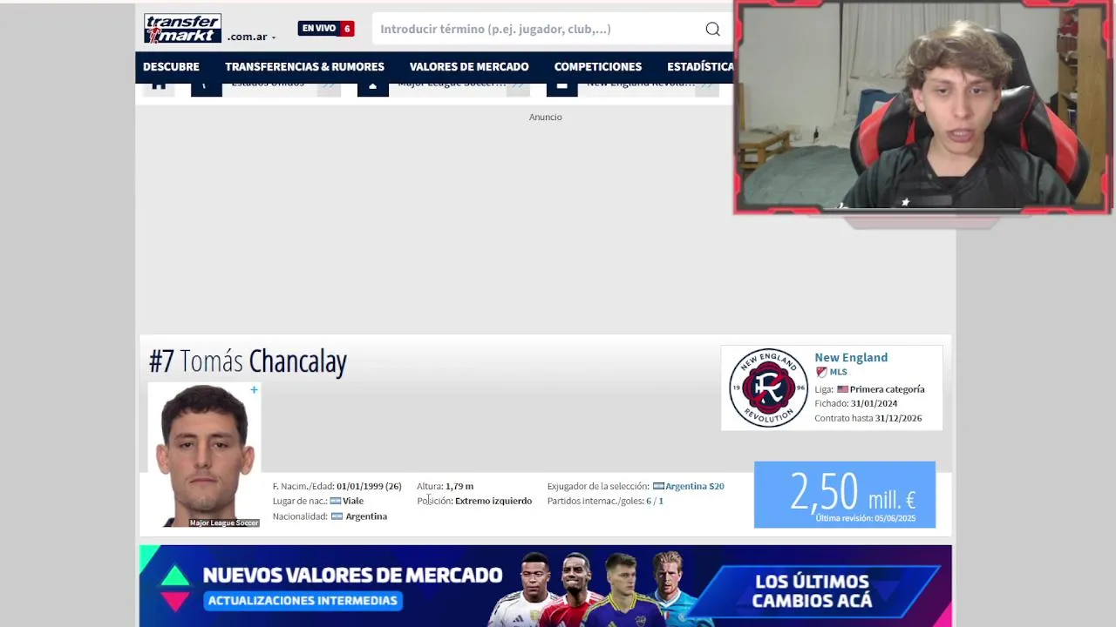This screenshot has width=1116, height=627.
Task: Select the Anuncio ad label
Action: (x=546, y=117)
